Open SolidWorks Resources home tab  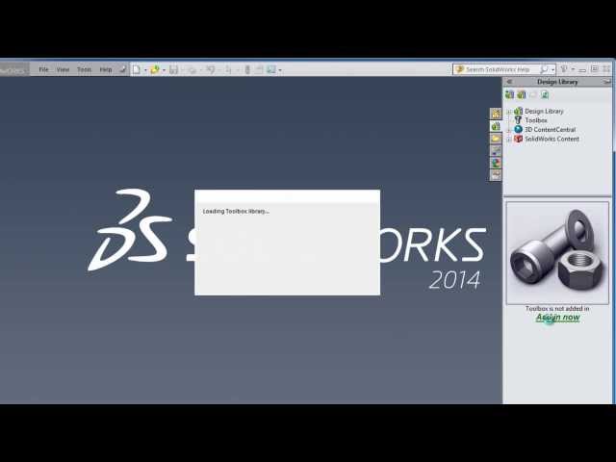[496, 114]
